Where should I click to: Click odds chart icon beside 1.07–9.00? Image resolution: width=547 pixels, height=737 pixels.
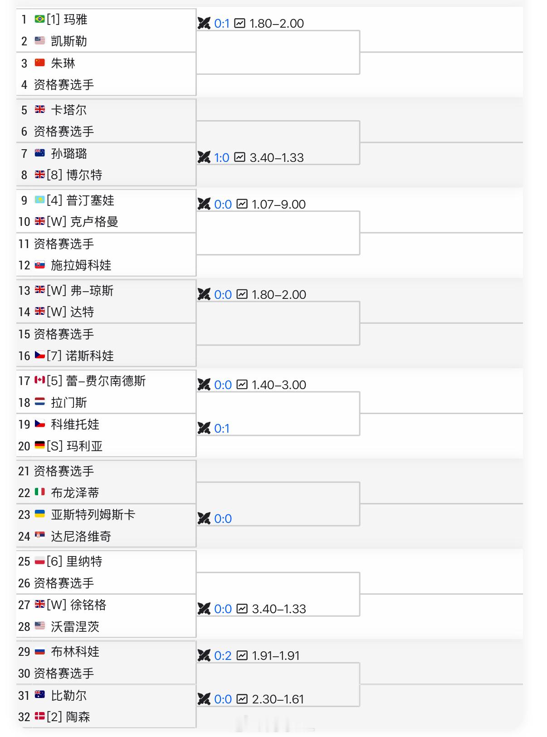pos(242,204)
